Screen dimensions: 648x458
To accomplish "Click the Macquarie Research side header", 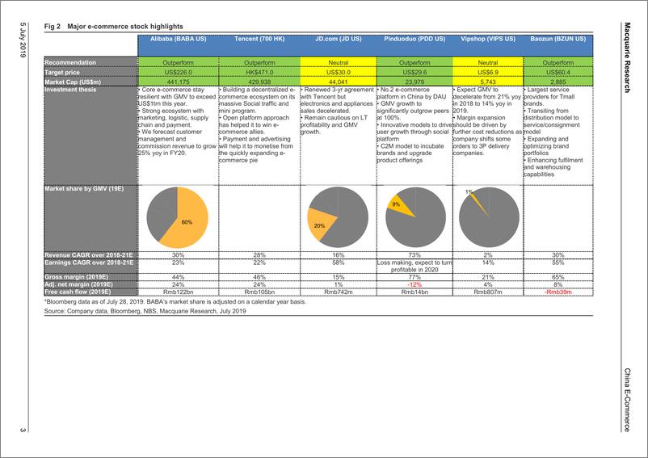I will point(627,57).
